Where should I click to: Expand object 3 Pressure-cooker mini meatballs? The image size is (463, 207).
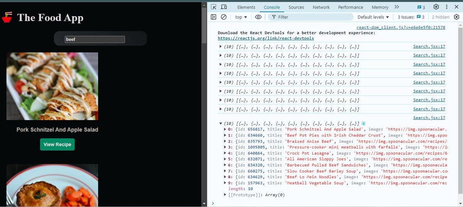pyautogui.click(x=226, y=147)
